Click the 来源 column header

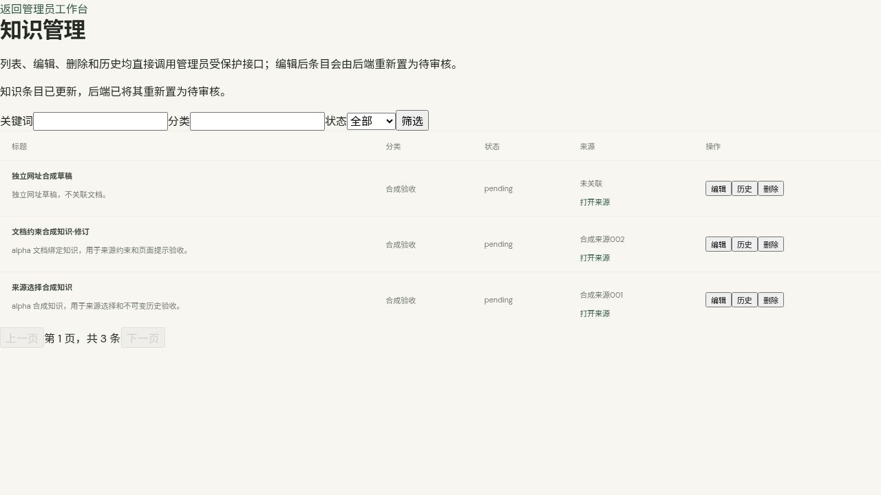587,146
